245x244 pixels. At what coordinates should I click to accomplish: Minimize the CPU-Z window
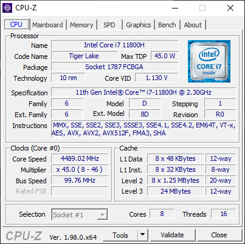tap(175, 8)
